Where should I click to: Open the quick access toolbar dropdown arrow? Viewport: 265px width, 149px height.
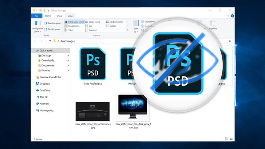[48, 11]
